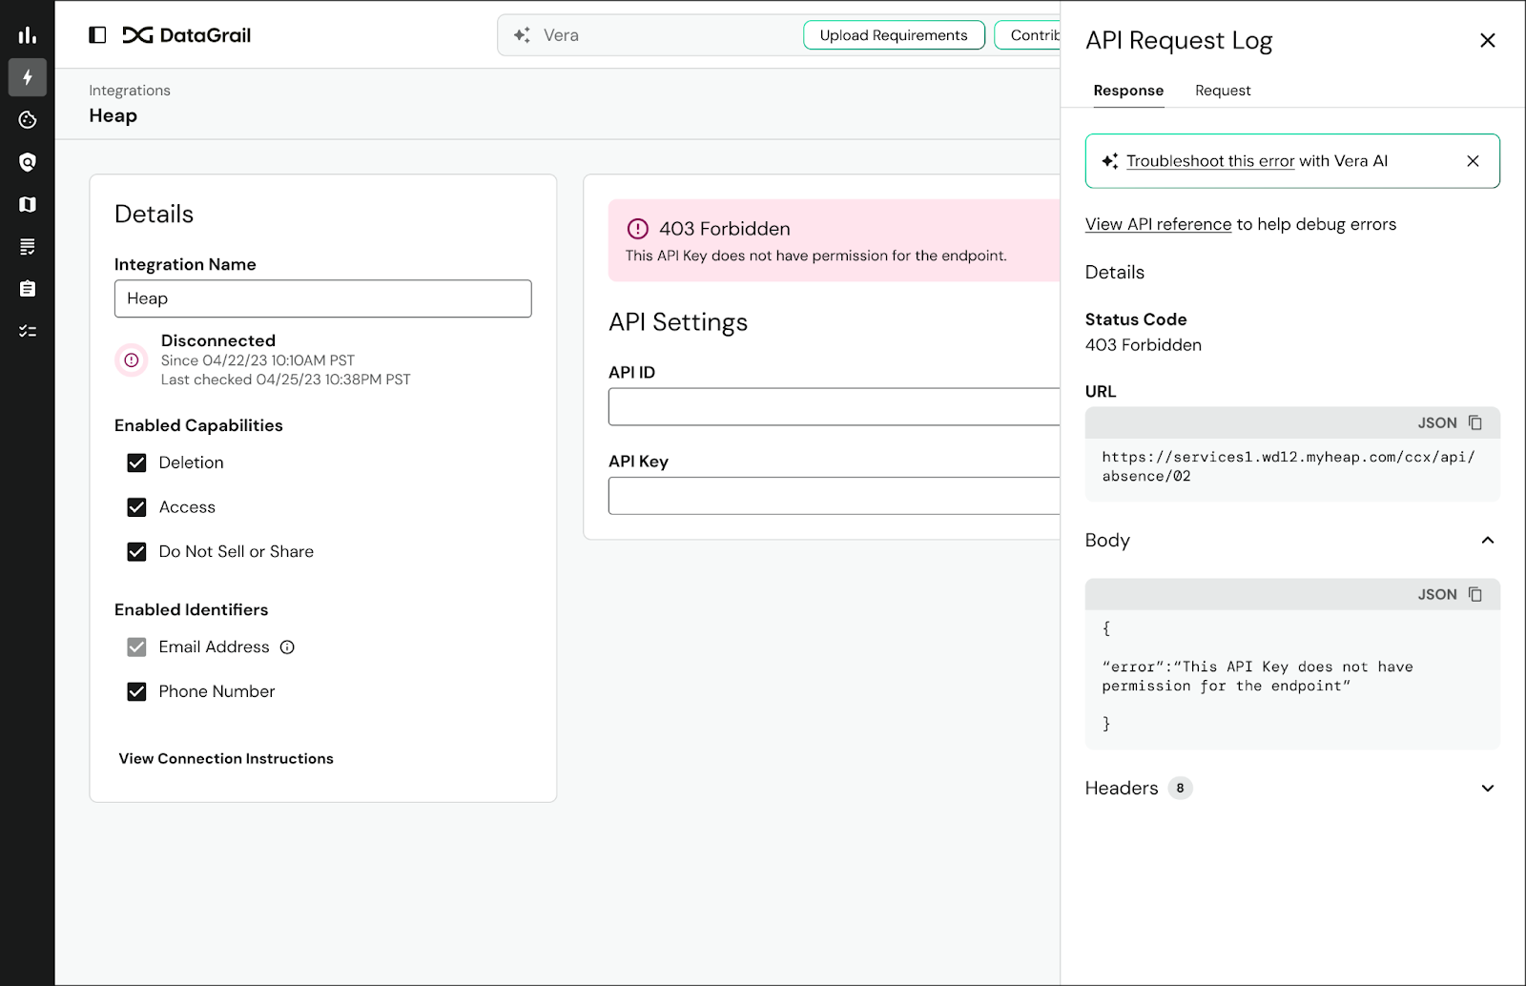Image resolution: width=1526 pixels, height=986 pixels.
Task: Click the cookie icon in sidebar
Action: (x=28, y=120)
